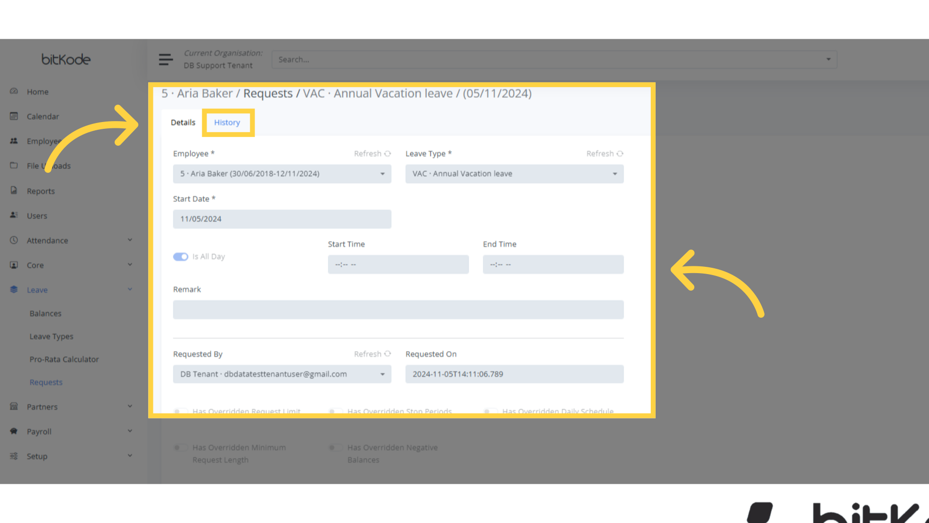Click the Home icon in sidebar

pos(14,92)
